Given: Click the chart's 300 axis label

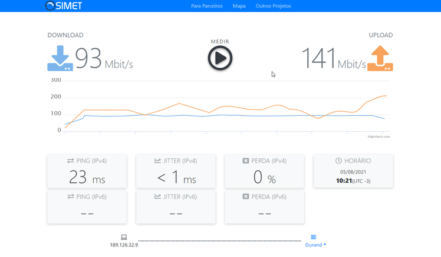Looking at the screenshot, I should coord(55,80).
